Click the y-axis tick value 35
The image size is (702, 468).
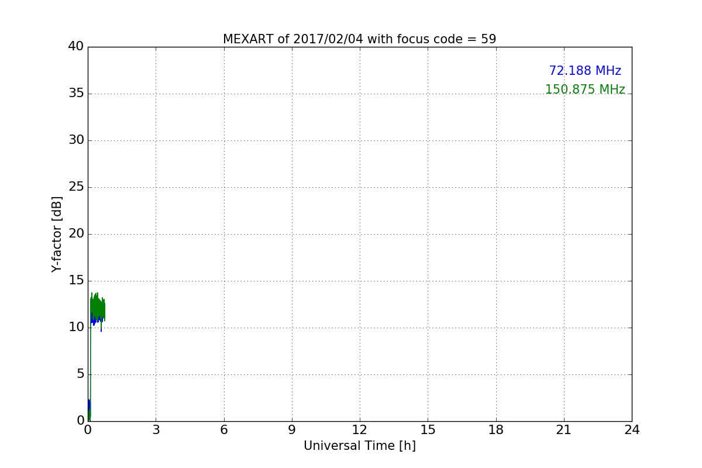[x=75, y=93]
